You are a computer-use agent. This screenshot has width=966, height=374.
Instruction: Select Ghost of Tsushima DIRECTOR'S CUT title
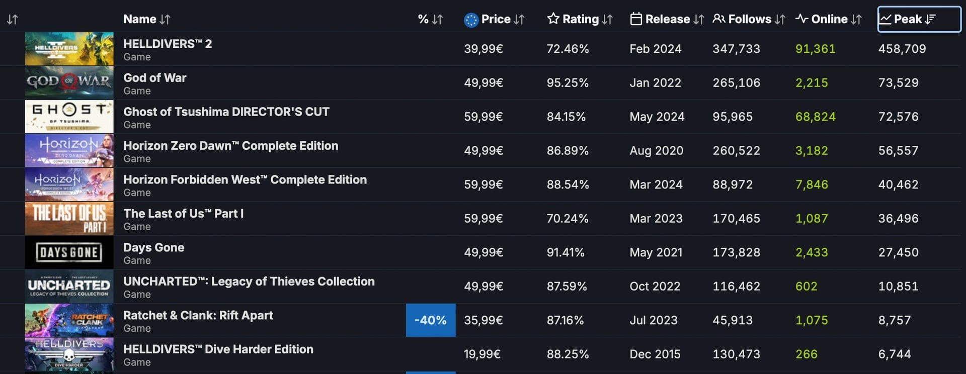click(226, 112)
